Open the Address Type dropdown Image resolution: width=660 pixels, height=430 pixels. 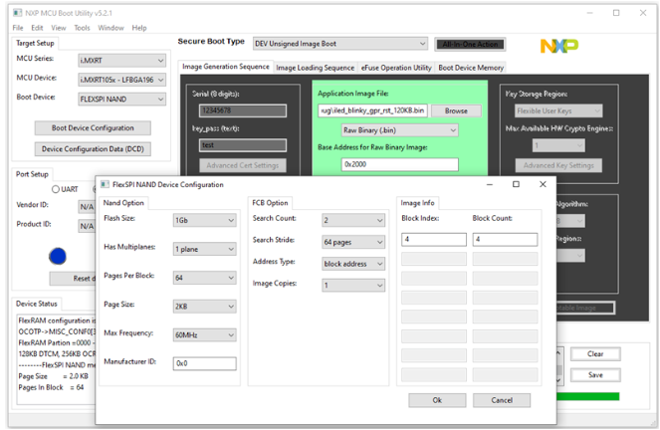point(353,264)
